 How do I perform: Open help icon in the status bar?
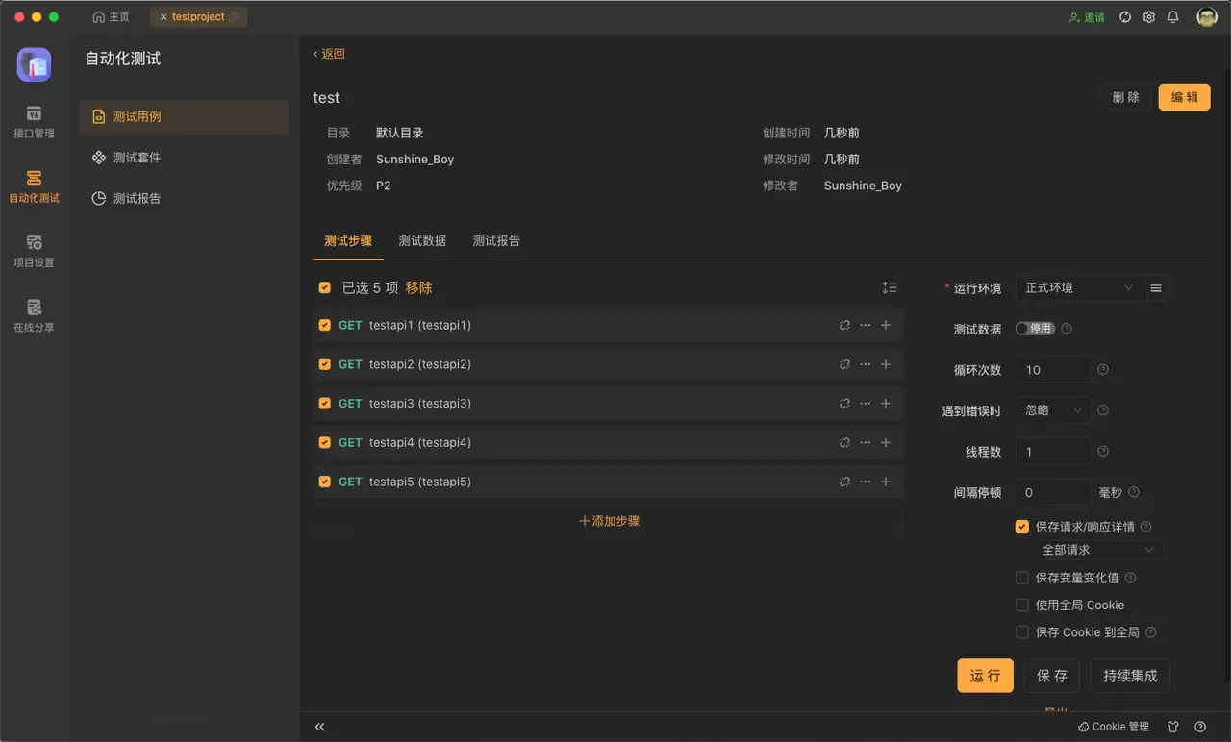pyautogui.click(x=1200, y=727)
